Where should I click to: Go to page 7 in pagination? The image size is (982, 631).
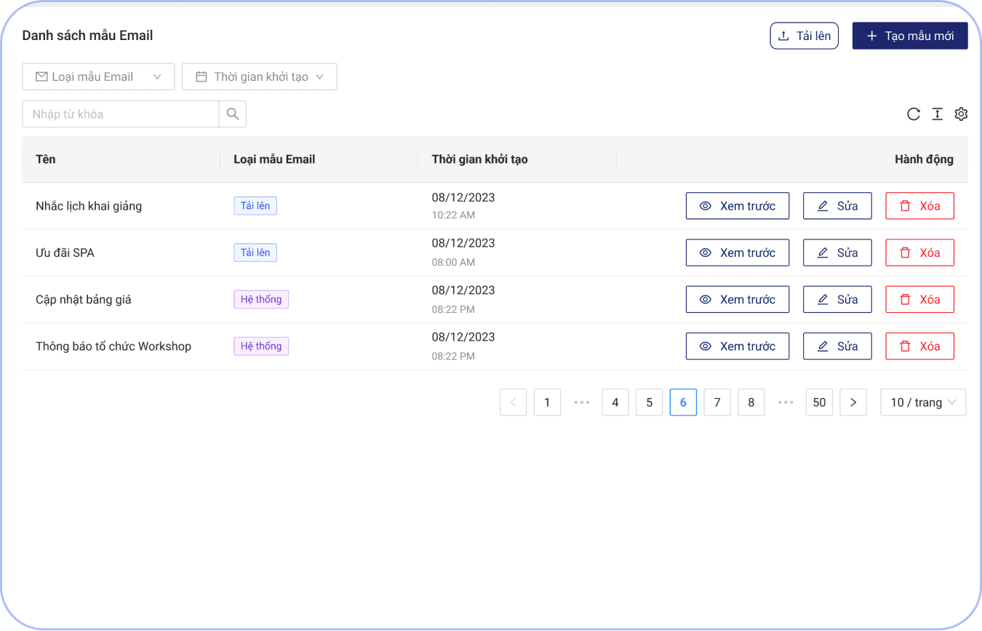717,402
